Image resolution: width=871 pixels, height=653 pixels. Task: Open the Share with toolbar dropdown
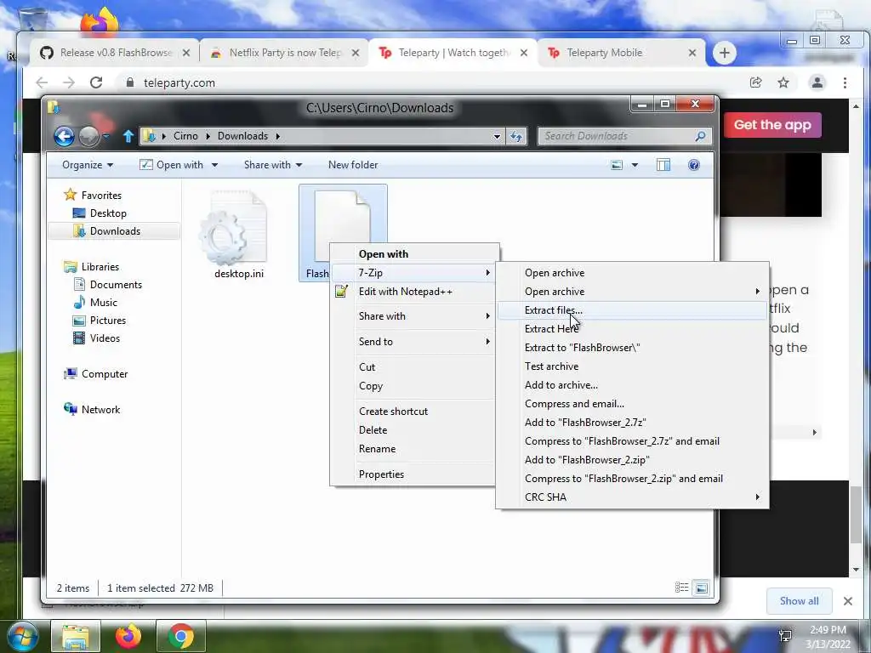273,165
